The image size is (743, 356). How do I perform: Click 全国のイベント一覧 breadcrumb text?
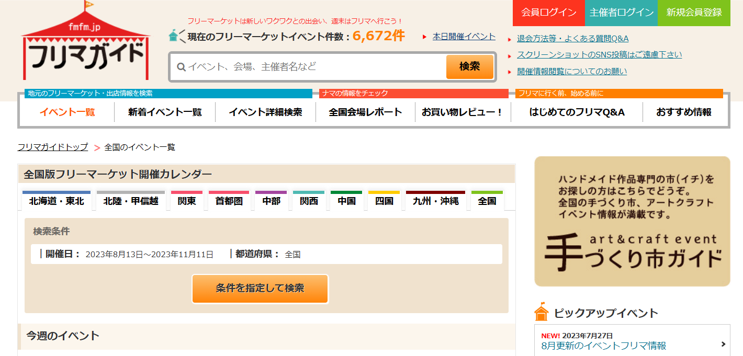click(x=140, y=147)
